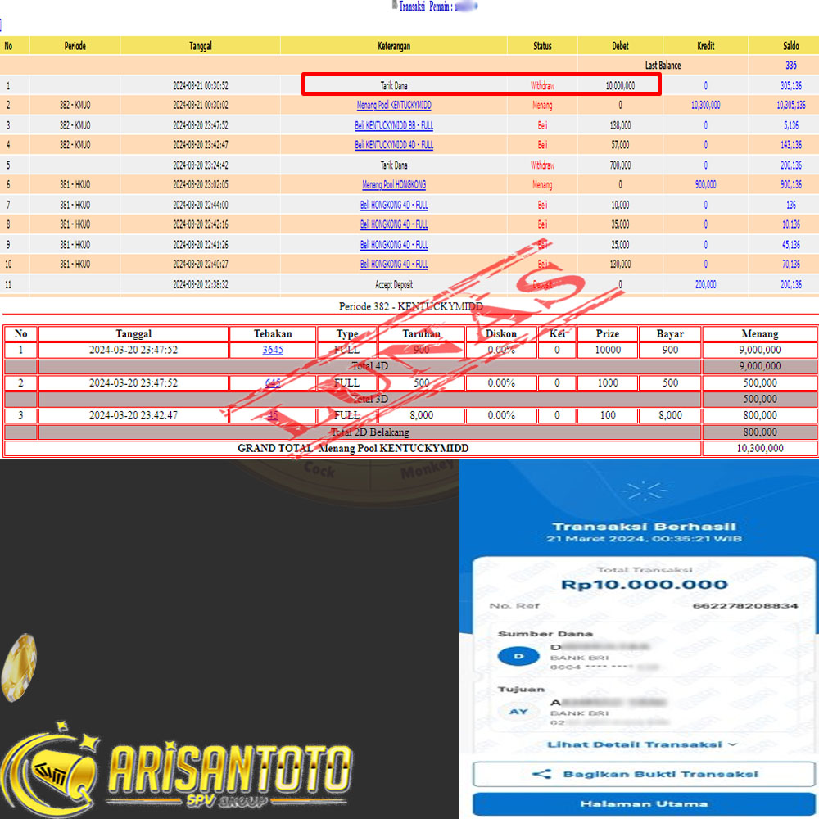Click the Taruhan value 8,000
The height and width of the screenshot is (819, 819).
[x=421, y=415]
